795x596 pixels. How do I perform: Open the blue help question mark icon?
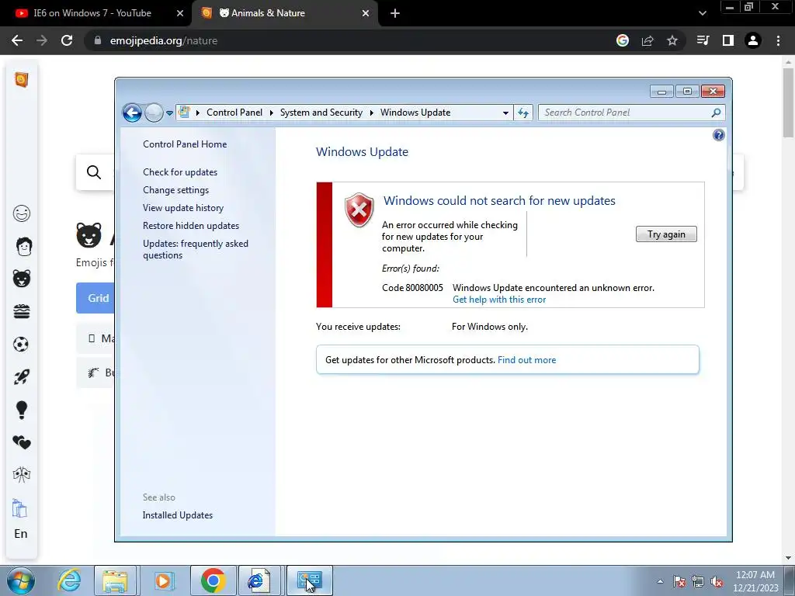point(718,135)
